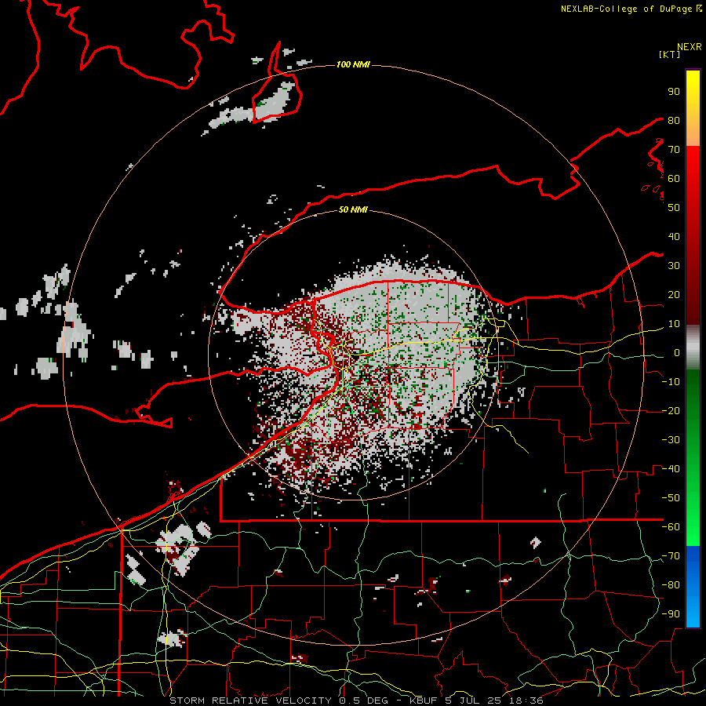Click the 30 tick label on the scale
The width and height of the screenshot is (706, 706).
pyautogui.click(x=674, y=266)
